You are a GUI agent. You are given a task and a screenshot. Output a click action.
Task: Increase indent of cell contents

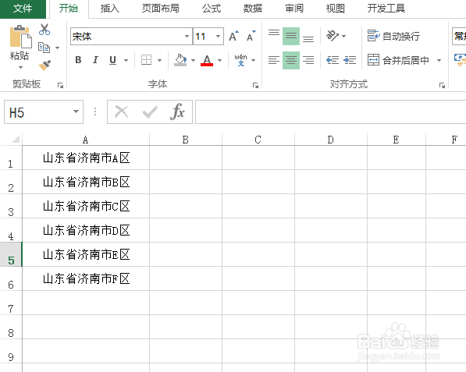[x=350, y=60]
